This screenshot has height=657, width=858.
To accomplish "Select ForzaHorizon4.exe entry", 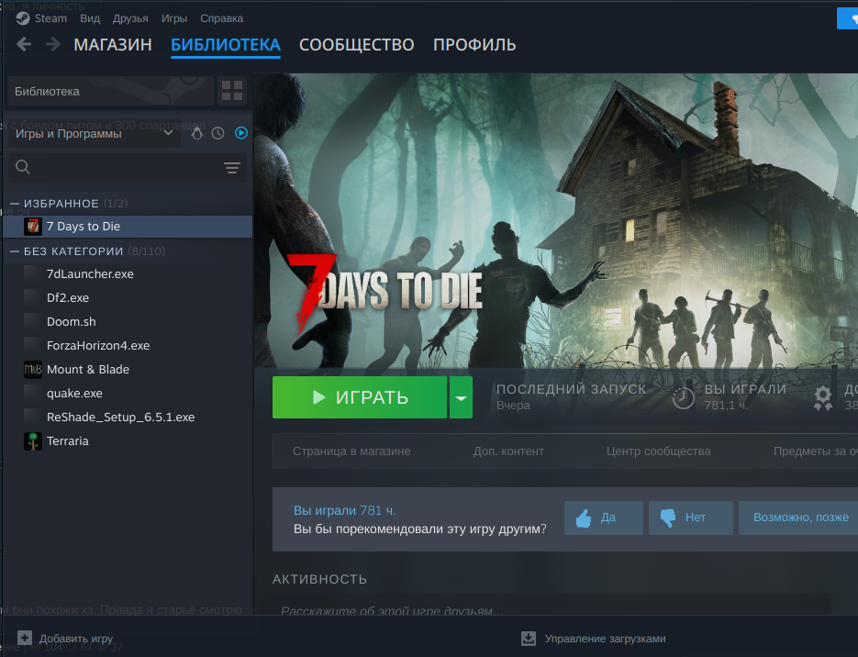I will 128,346.
